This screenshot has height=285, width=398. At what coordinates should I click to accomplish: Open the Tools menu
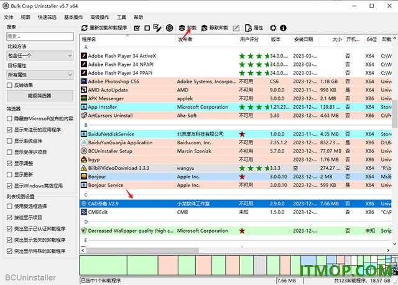(x=121, y=17)
